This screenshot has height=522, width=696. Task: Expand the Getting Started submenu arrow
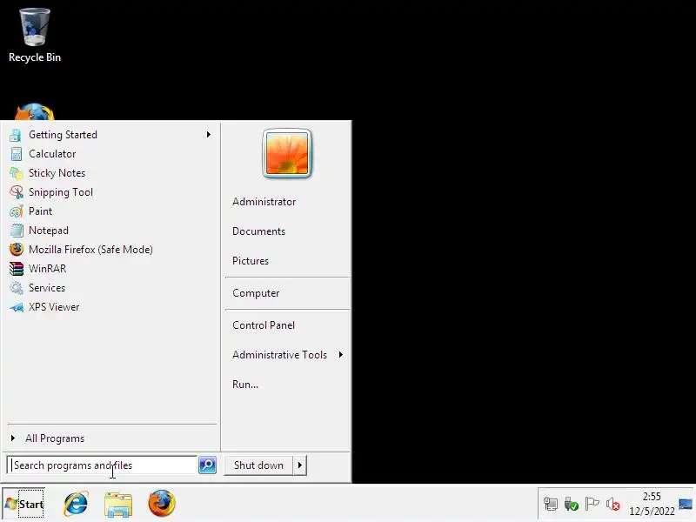[x=209, y=135]
